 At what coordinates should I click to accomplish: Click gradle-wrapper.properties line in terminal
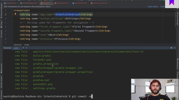tap(63, 72)
